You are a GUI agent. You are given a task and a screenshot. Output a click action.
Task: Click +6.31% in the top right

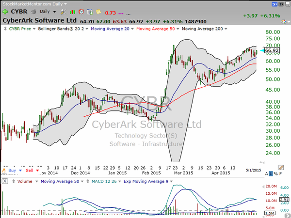click(270, 16)
